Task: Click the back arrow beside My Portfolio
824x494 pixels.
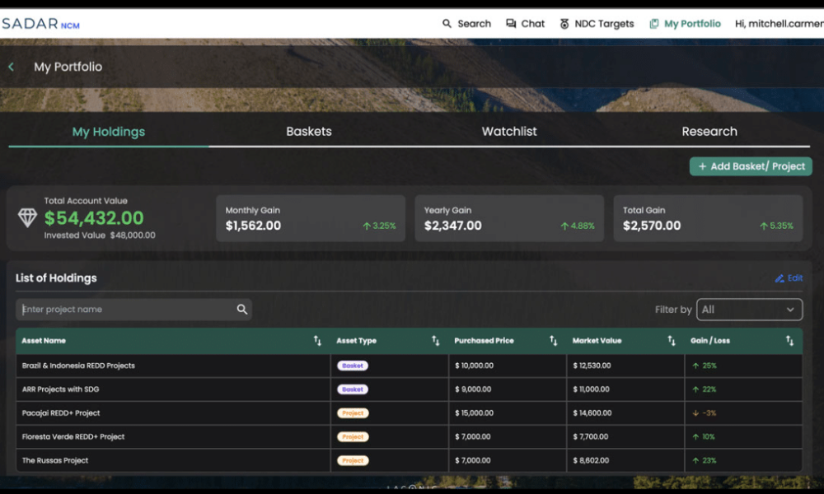Action: click(x=11, y=67)
